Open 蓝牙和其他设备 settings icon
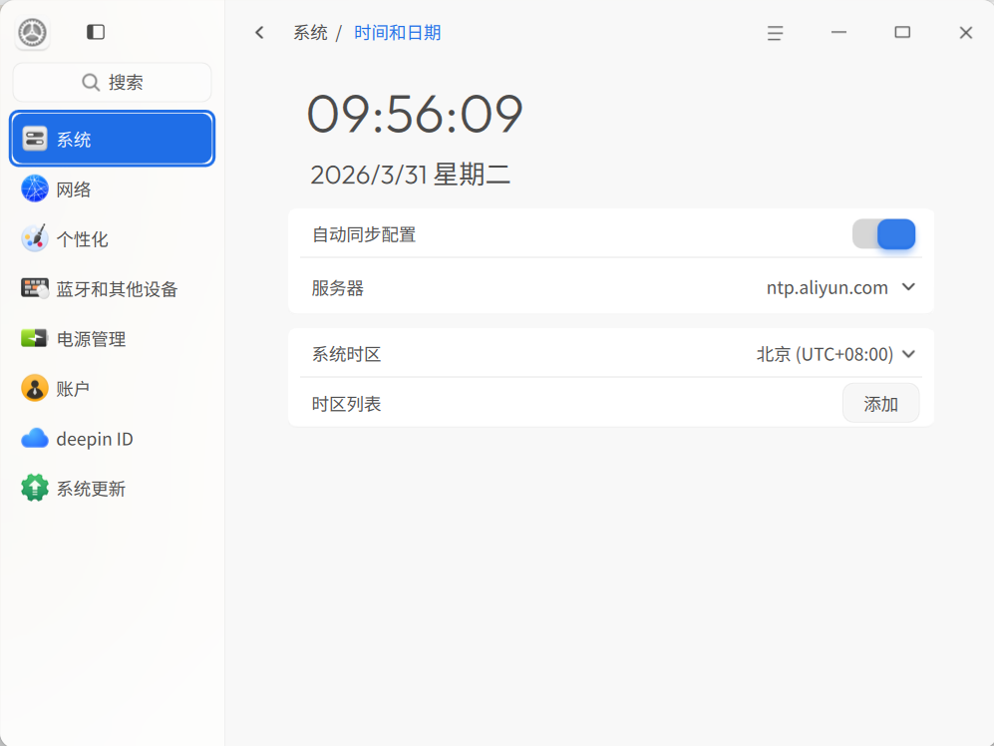Screen dimensions: 994x746 [34, 288]
